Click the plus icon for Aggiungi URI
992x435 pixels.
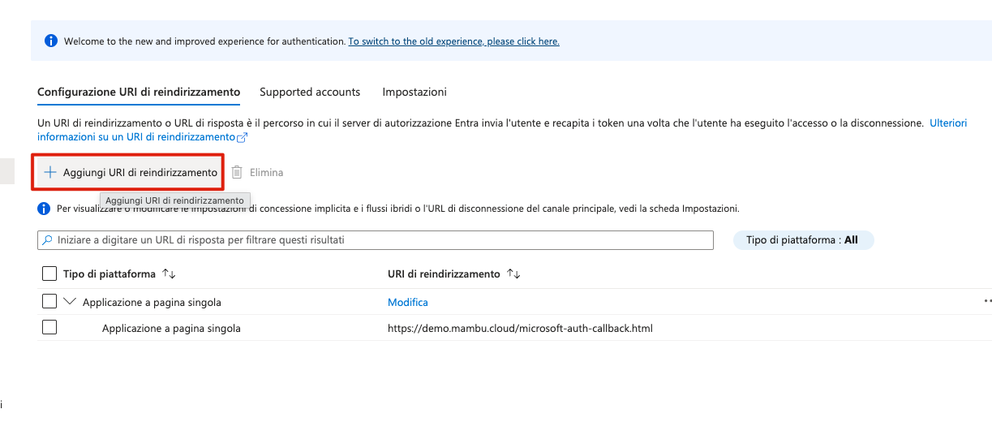[x=50, y=172]
